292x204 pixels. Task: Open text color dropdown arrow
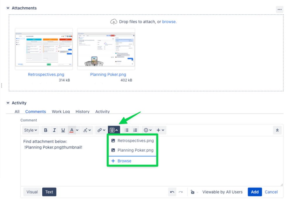(x=77, y=130)
